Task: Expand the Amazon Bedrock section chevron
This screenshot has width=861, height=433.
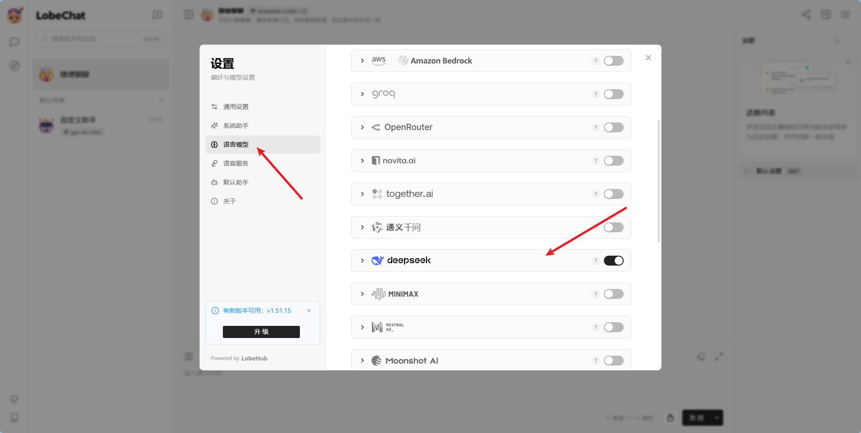Action: click(x=363, y=61)
